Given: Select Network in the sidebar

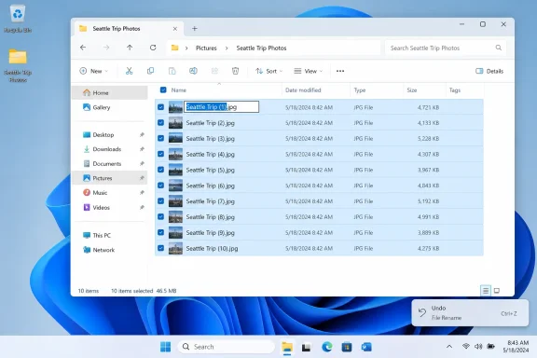Looking at the screenshot, I should 110,250.
